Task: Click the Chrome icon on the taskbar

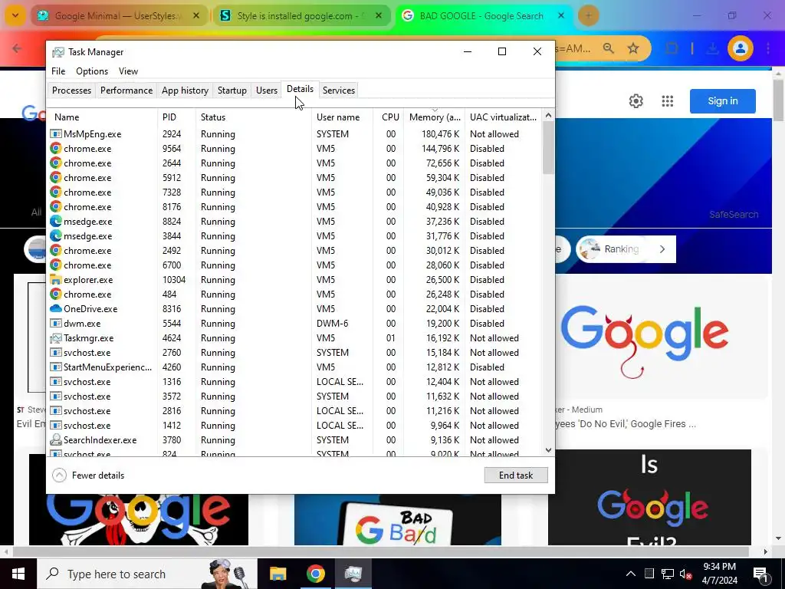Action: click(x=315, y=574)
